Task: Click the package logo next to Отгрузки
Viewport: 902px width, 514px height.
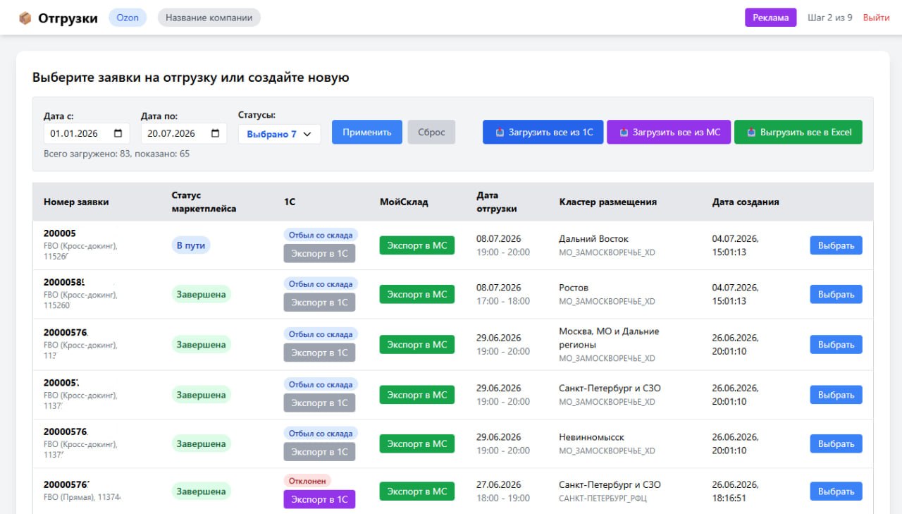Action: pyautogui.click(x=25, y=18)
